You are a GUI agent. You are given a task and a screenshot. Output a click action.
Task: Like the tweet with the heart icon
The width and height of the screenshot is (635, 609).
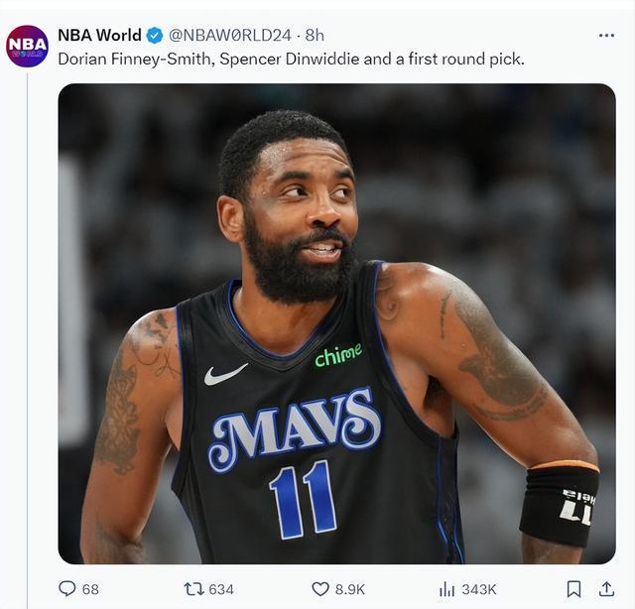point(320,588)
